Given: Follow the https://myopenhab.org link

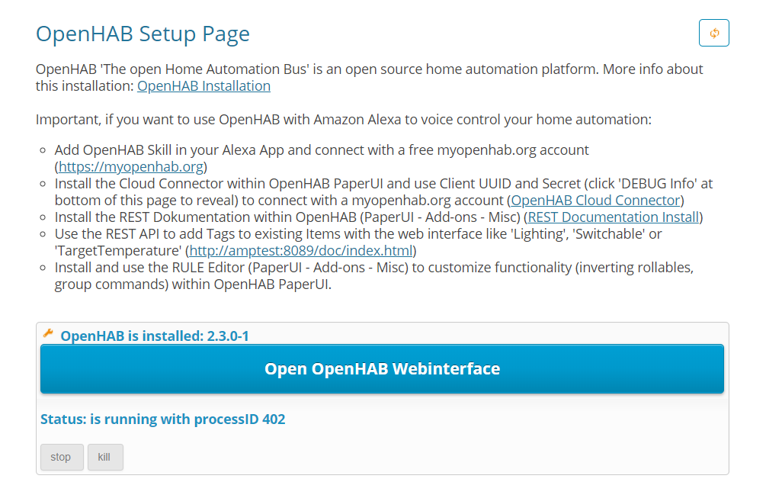Looking at the screenshot, I should (x=131, y=167).
